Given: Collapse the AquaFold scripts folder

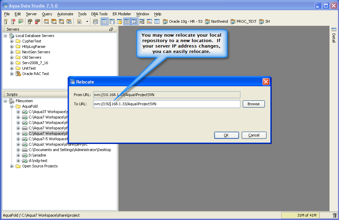Looking at the screenshot, I should [12, 106].
